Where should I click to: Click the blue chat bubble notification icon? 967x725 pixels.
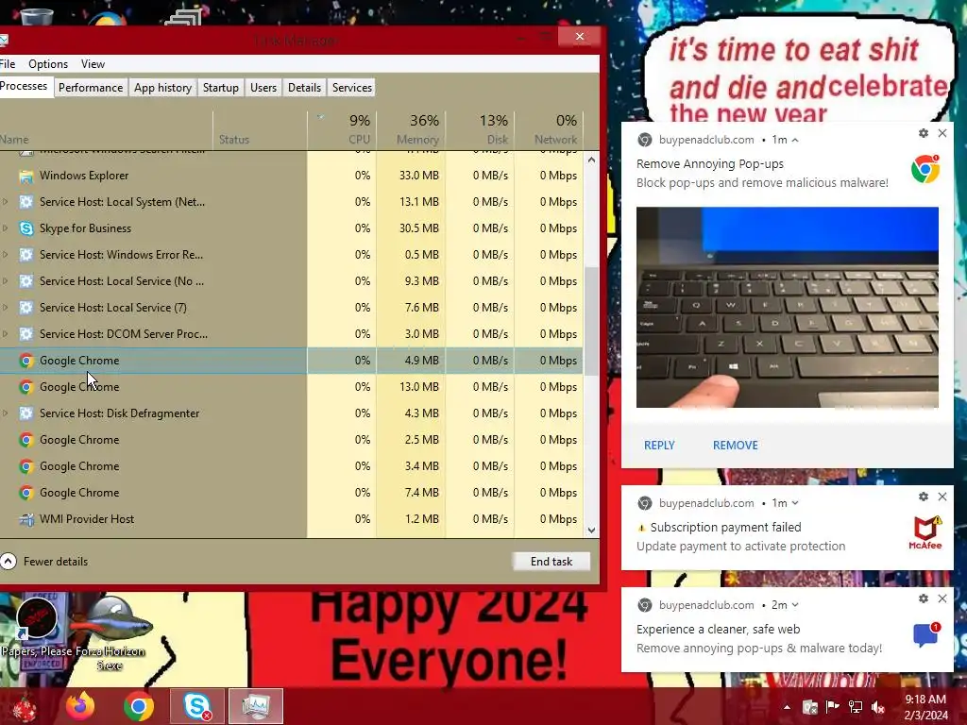(x=926, y=634)
